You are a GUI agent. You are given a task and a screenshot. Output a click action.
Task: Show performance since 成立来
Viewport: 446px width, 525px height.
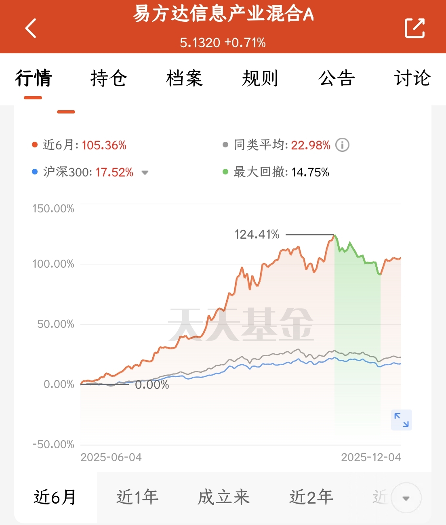click(x=223, y=497)
